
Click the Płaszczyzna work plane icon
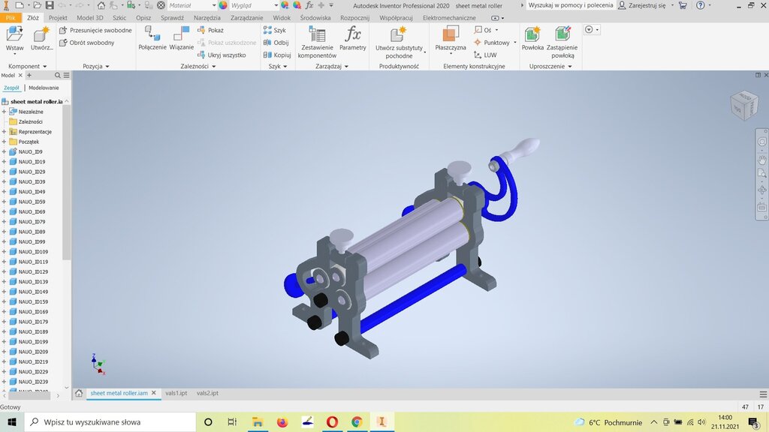coord(451,34)
